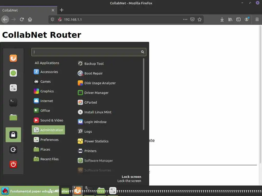This screenshot has width=262, height=196.
Task: Open Disk Usage Analyzer
Action: tap(96, 83)
